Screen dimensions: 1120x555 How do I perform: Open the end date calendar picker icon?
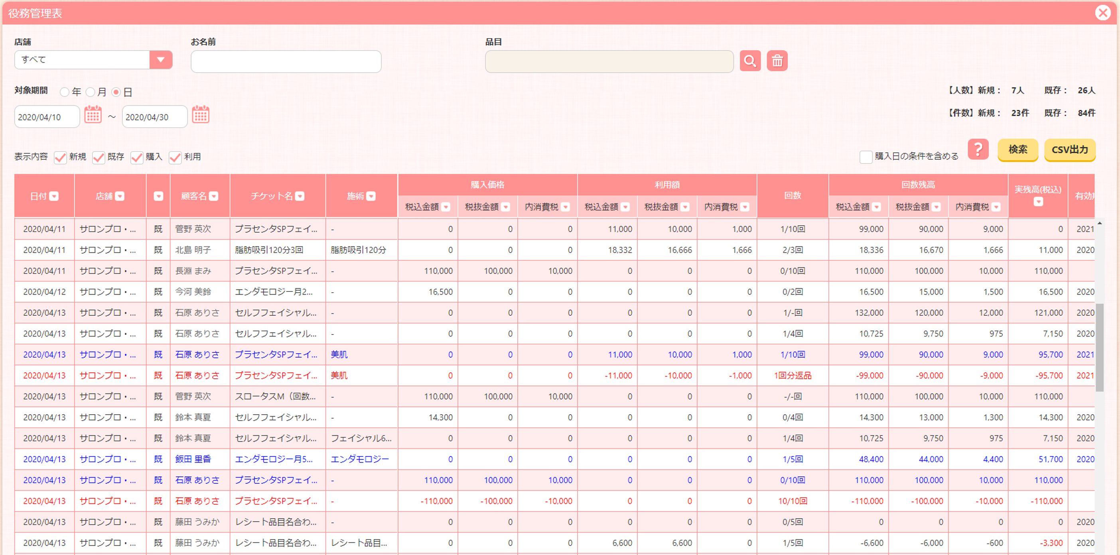201,115
